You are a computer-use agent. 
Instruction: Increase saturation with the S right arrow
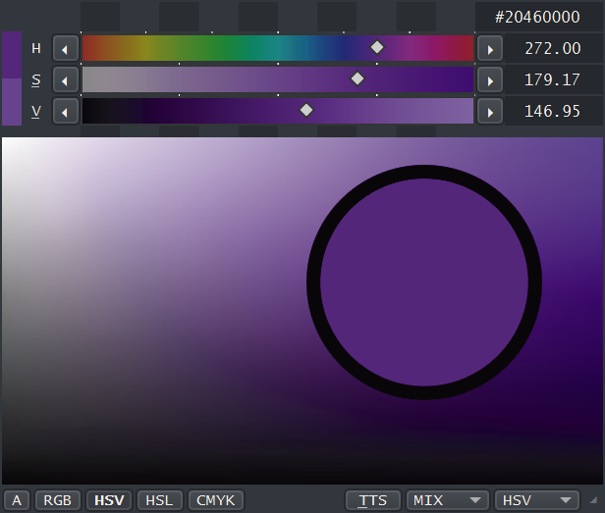[490, 80]
